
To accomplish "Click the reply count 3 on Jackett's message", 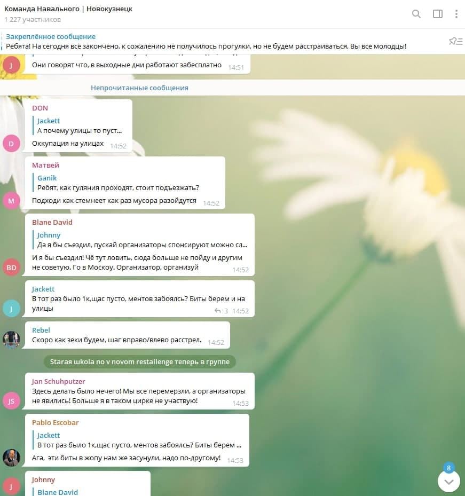I will (226, 311).
